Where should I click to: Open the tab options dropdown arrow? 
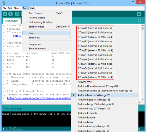tap(139, 21)
